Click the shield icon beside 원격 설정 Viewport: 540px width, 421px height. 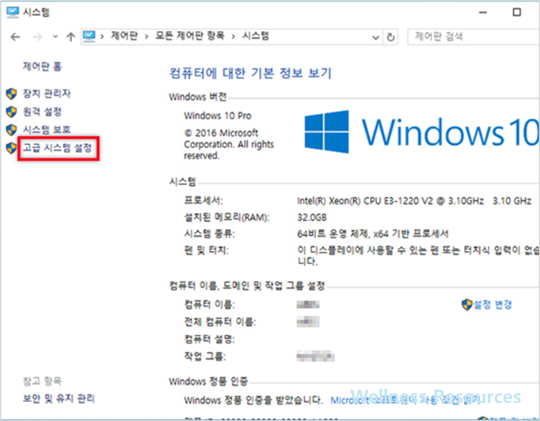[11, 112]
